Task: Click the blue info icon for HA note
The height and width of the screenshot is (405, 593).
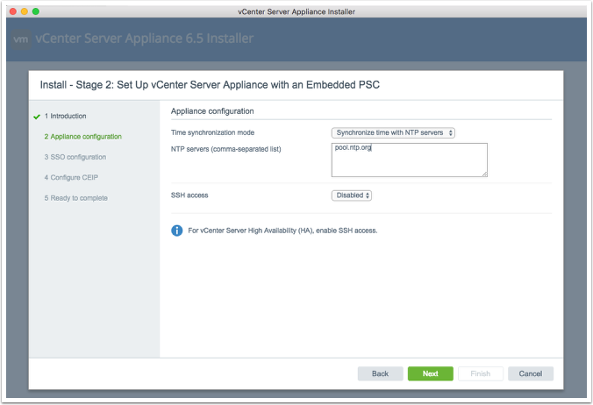Action: tap(176, 231)
